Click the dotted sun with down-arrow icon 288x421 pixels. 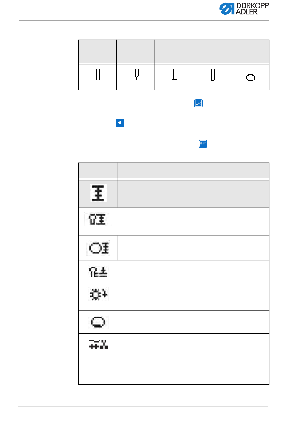click(x=98, y=294)
